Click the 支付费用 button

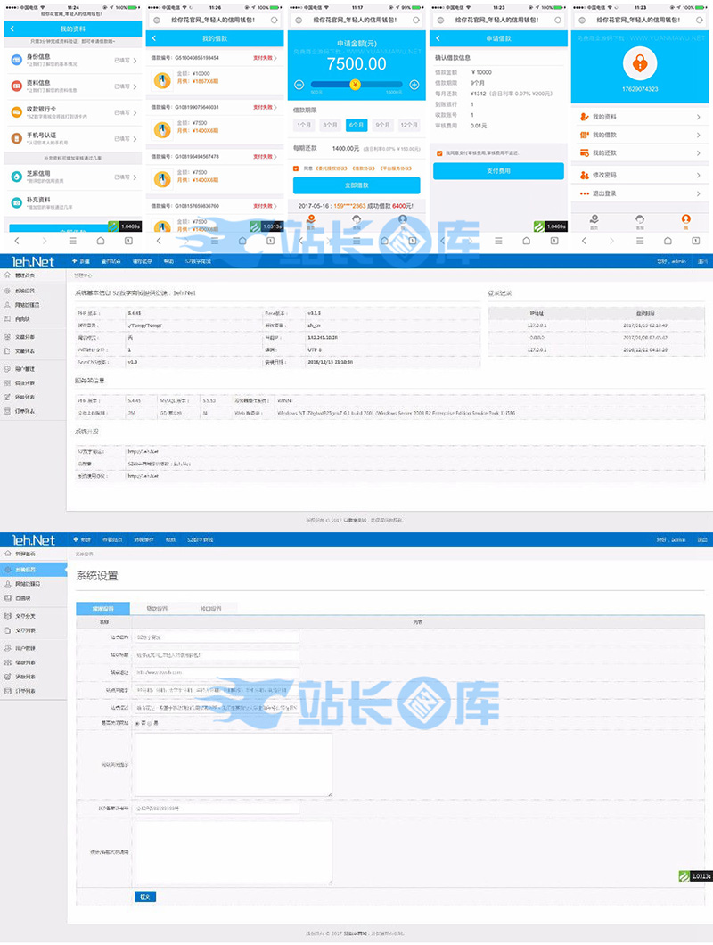click(499, 170)
